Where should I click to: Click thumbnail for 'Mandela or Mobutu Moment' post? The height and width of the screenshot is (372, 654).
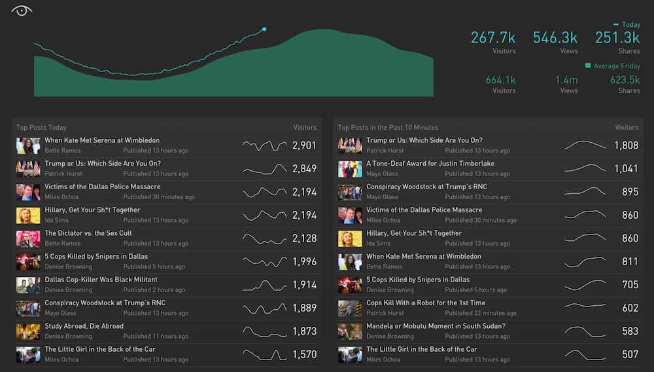point(350,331)
